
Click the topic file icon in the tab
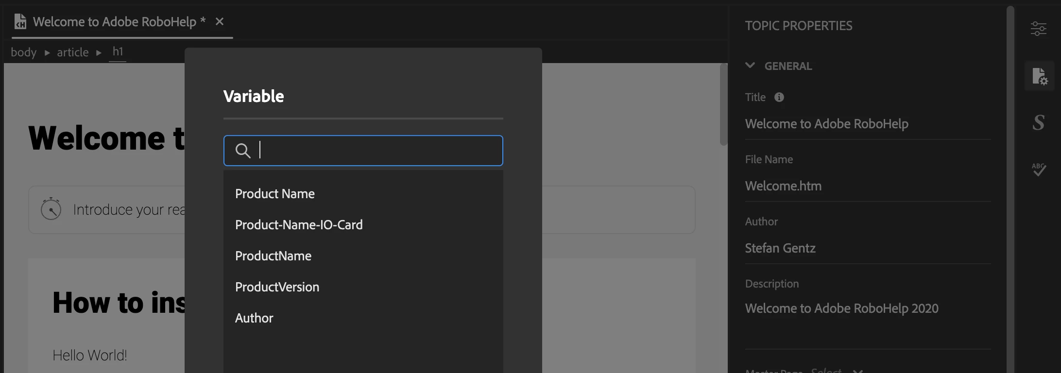pyautogui.click(x=20, y=21)
